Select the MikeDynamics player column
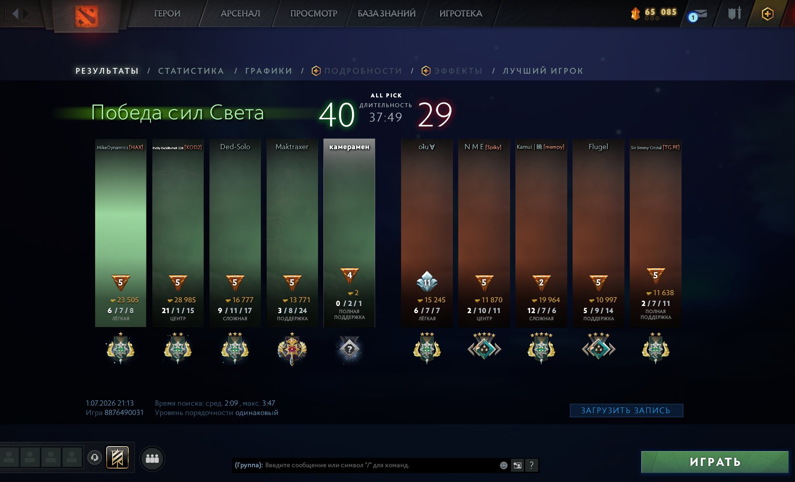The height and width of the screenshot is (482, 795). click(x=121, y=233)
